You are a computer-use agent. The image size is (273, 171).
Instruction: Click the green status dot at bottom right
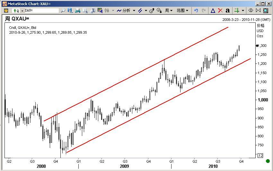coord(268,161)
